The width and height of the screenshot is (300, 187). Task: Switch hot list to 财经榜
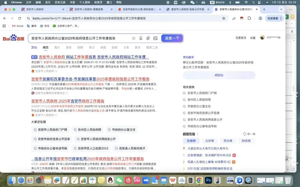(x=246, y=141)
